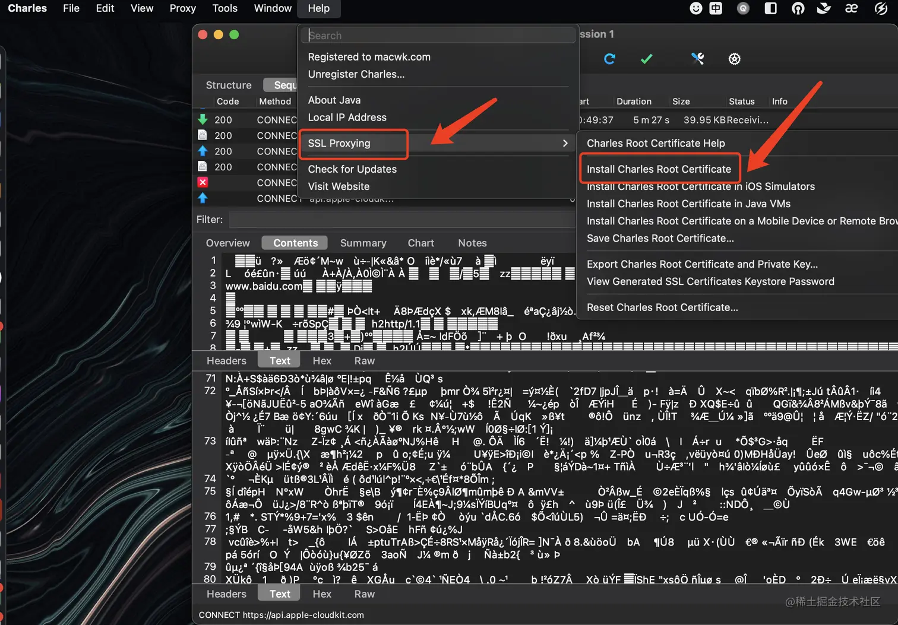
Task: Close the open Help menu in menu bar
Action: pyautogui.click(x=319, y=8)
